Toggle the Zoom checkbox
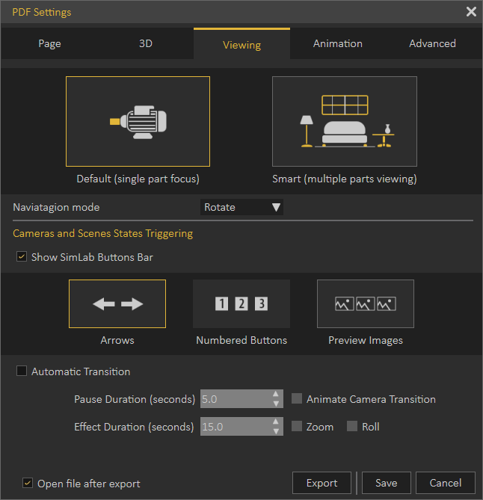 [297, 426]
